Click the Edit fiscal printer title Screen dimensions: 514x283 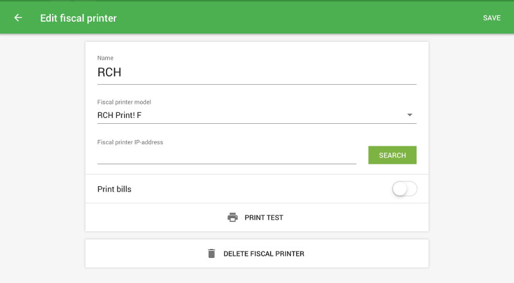point(78,18)
